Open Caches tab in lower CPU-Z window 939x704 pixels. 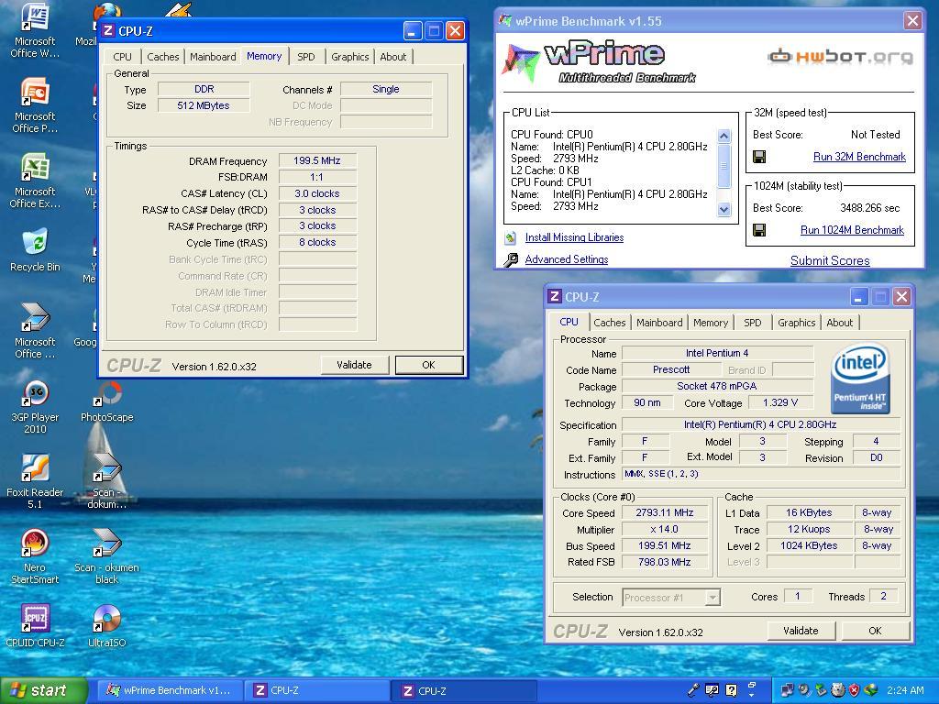(x=610, y=323)
